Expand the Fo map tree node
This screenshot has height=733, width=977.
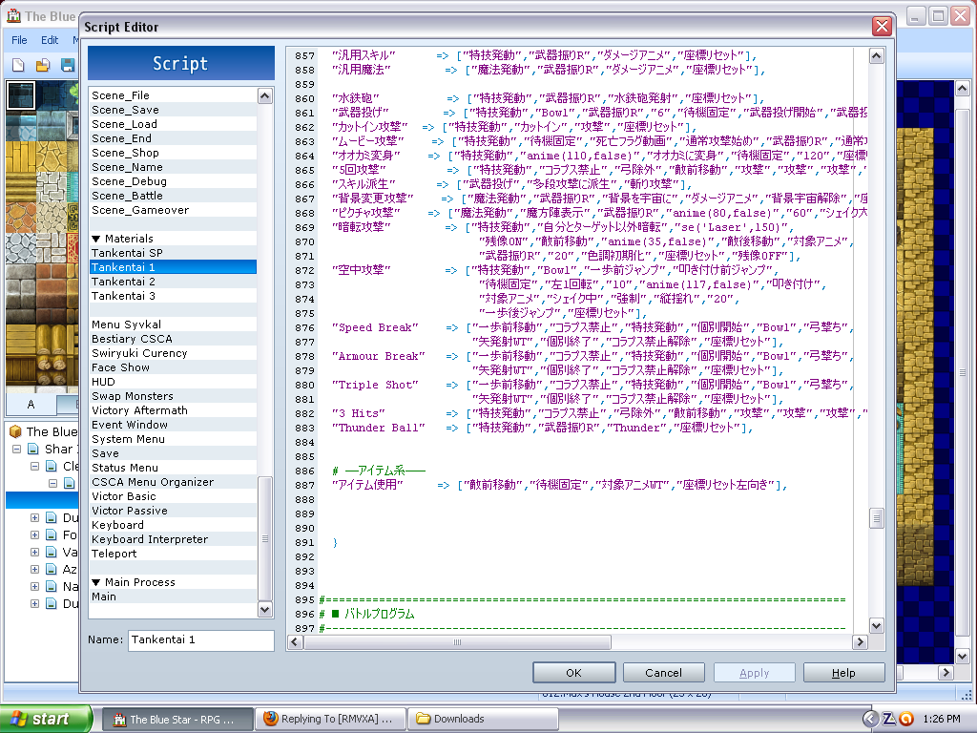pyautogui.click(x=35, y=534)
